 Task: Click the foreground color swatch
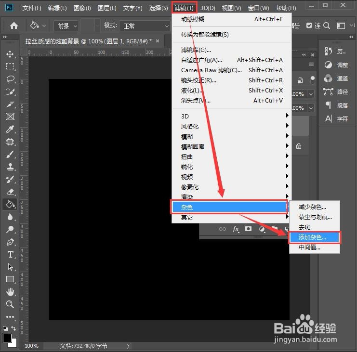click(x=7, y=338)
